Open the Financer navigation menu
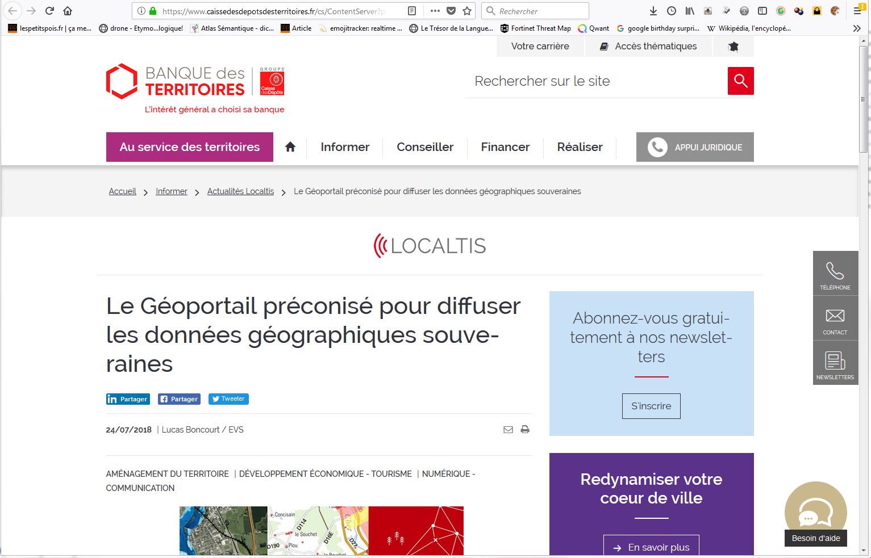 (x=505, y=147)
